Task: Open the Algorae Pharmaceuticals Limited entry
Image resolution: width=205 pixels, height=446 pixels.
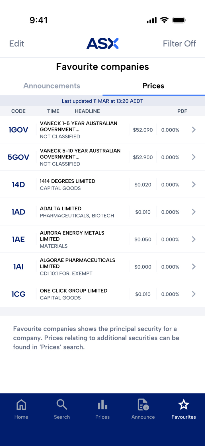Action: click(x=77, y=267)
